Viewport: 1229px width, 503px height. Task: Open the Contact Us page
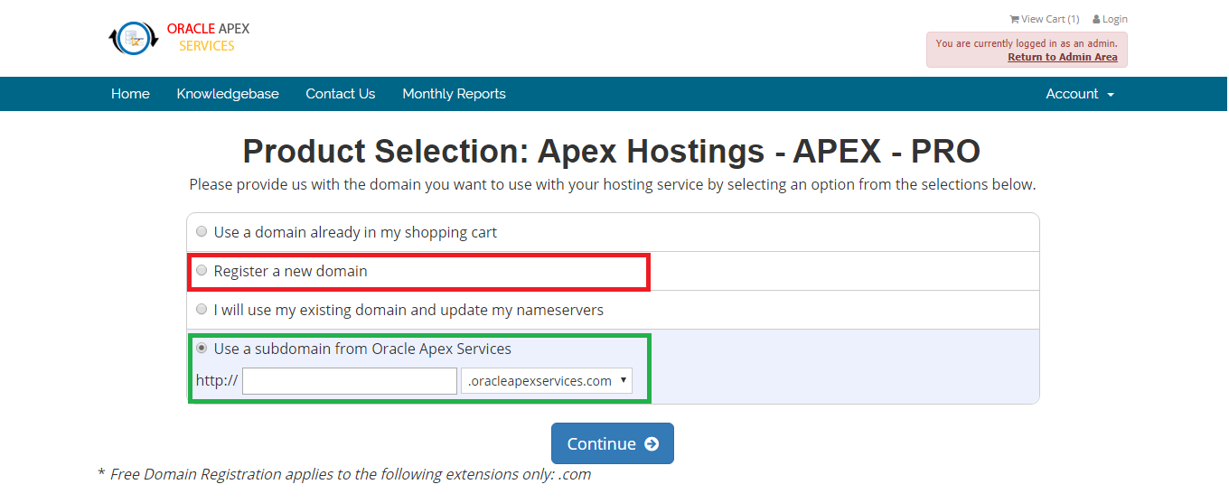[341, 94]
